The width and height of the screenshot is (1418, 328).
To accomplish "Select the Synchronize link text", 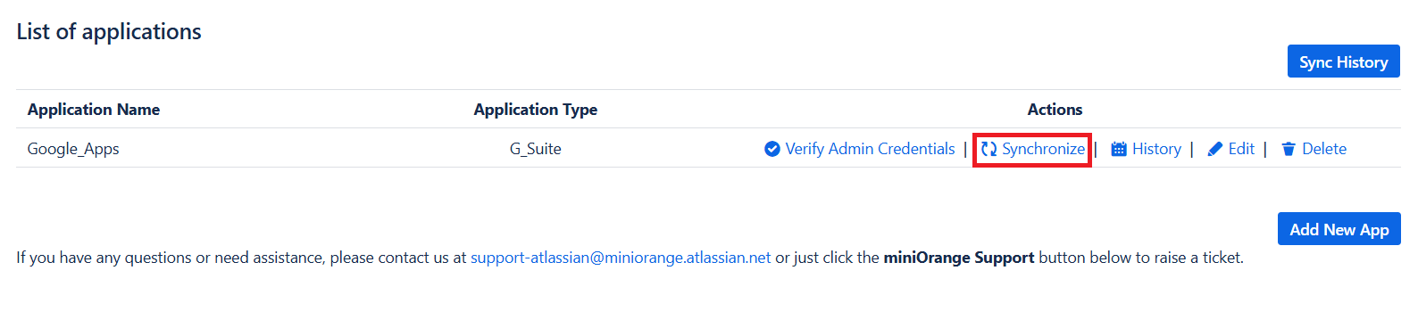I will pyautogui.click(x=1043, y=149).
